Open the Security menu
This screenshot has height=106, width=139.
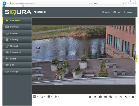[x=17, y=40]
